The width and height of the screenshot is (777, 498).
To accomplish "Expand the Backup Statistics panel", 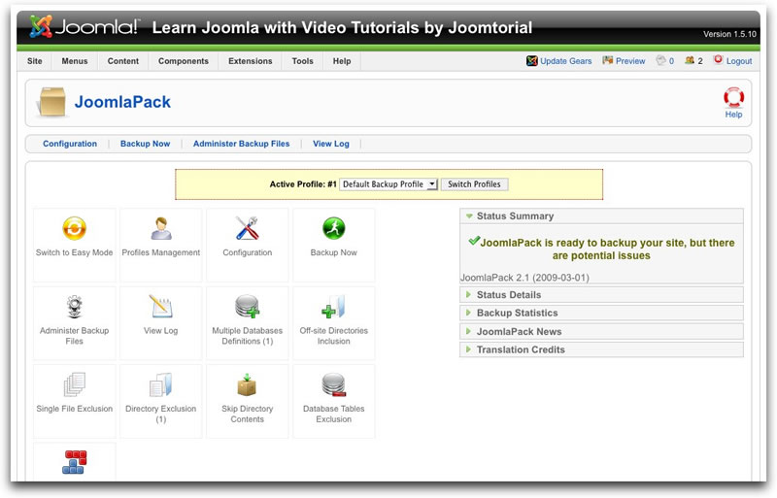I will coord(601,314).
